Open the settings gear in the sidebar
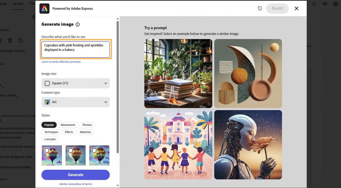The height and width of the screenshot is (188, 341). [x=34, y=16]
